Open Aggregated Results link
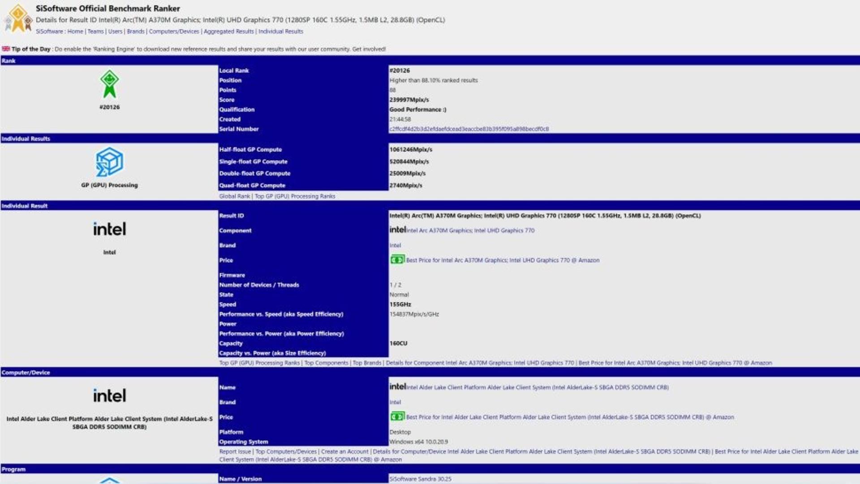 [x=228, y=31]
